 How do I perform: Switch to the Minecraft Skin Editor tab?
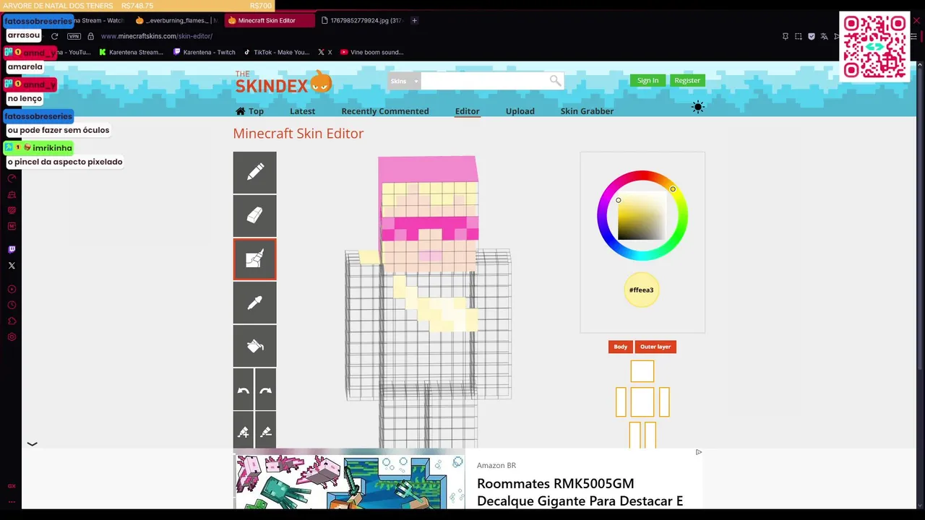click(x=269, y=20)
